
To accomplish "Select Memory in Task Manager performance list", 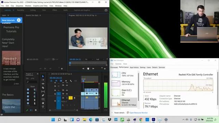I will tap(124, 83).
